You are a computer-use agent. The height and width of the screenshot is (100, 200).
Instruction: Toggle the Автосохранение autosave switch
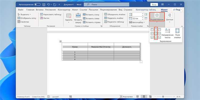pyautogui.click(x=37, y=5)
